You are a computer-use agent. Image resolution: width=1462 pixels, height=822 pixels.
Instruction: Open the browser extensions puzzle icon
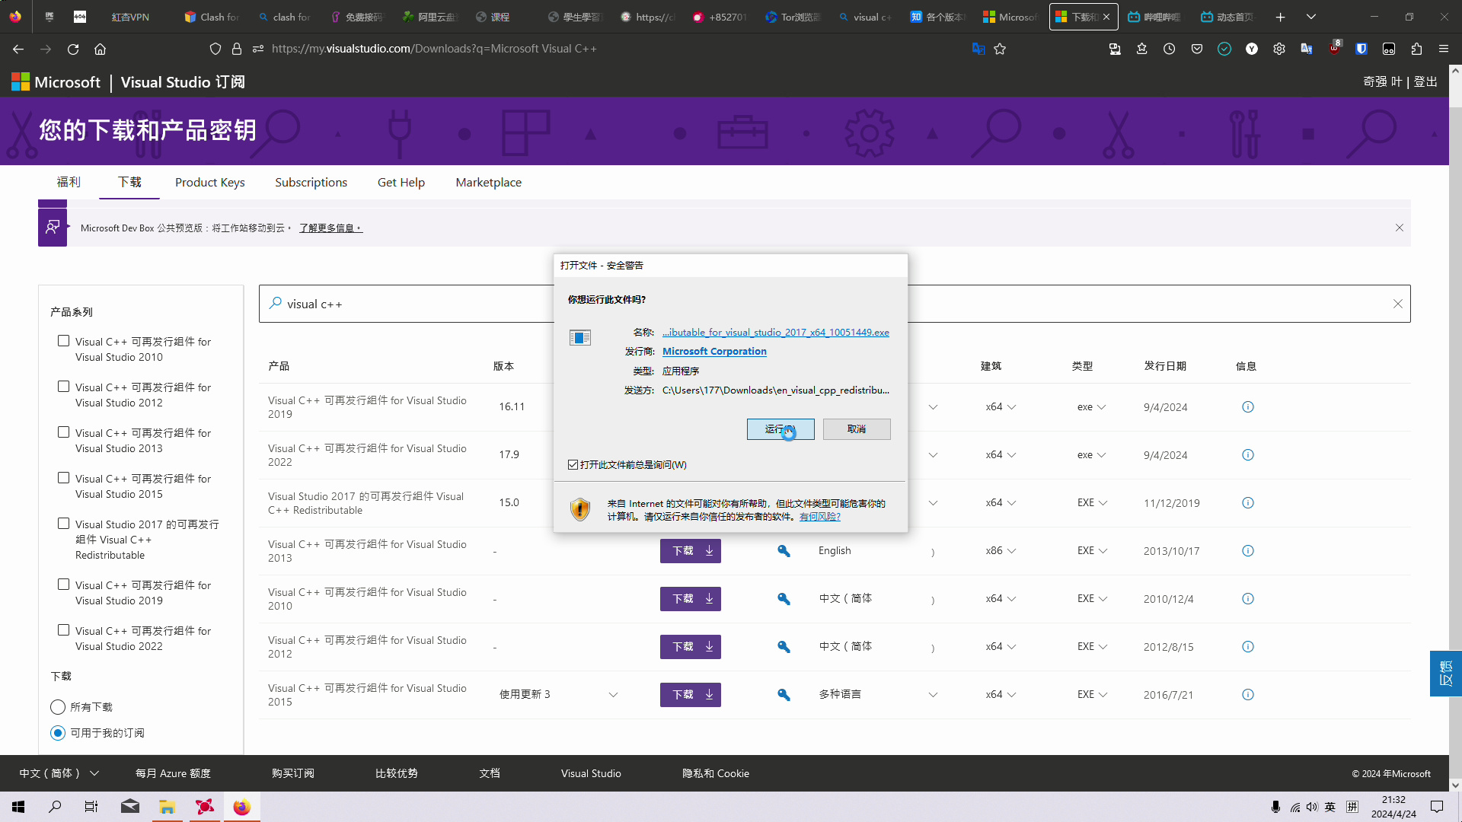(1416, 49)
